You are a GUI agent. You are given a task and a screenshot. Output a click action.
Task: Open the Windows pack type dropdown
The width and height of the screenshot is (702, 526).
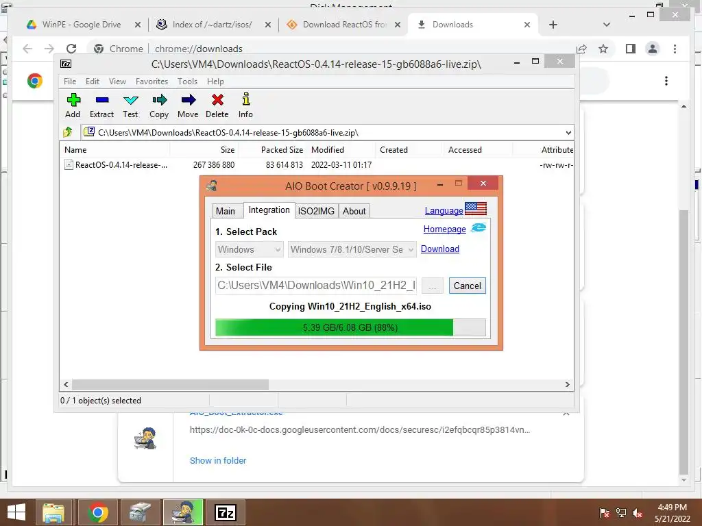(x=250, y=249)
